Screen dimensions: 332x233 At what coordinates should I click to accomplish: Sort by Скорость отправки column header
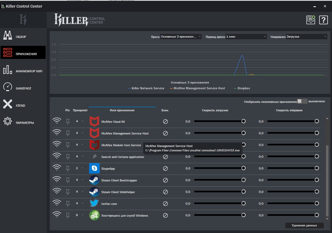click(289, 110)
